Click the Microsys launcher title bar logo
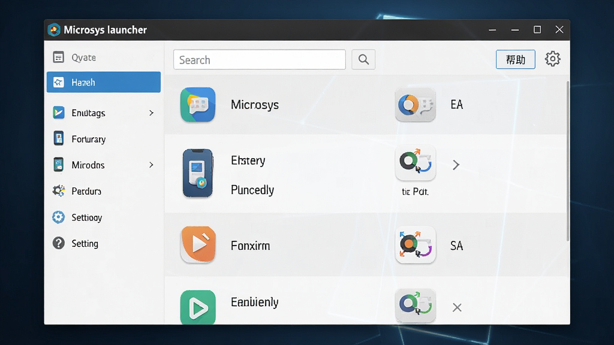 tap(54, 30)
